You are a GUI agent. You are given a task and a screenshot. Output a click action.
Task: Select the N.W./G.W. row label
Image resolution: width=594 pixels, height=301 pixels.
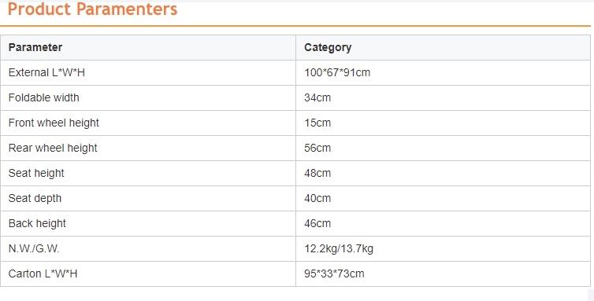click(x=34, y=248)
